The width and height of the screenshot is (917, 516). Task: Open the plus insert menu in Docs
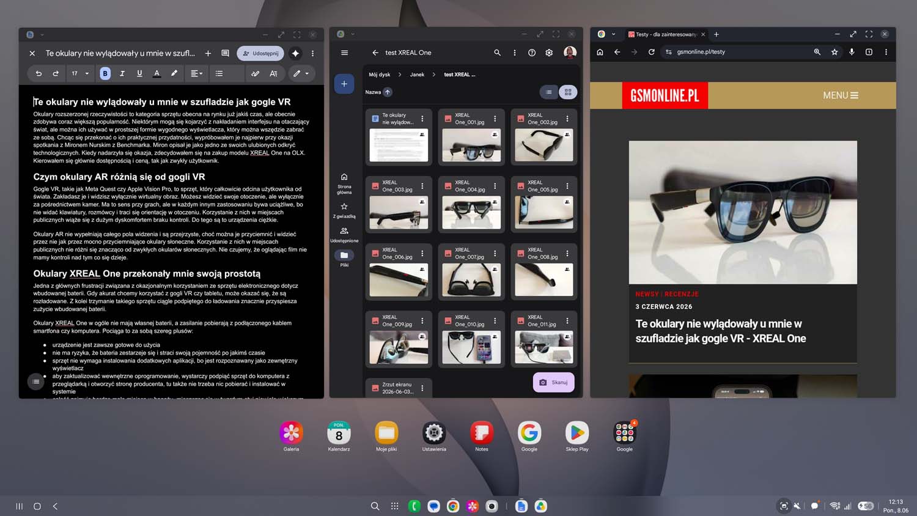tap(208, 53)
